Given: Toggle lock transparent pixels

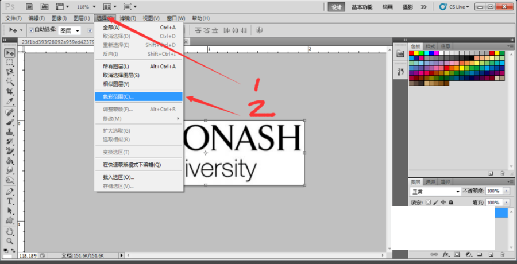Looking at the screenshot, I should click(x=428, y=203).
